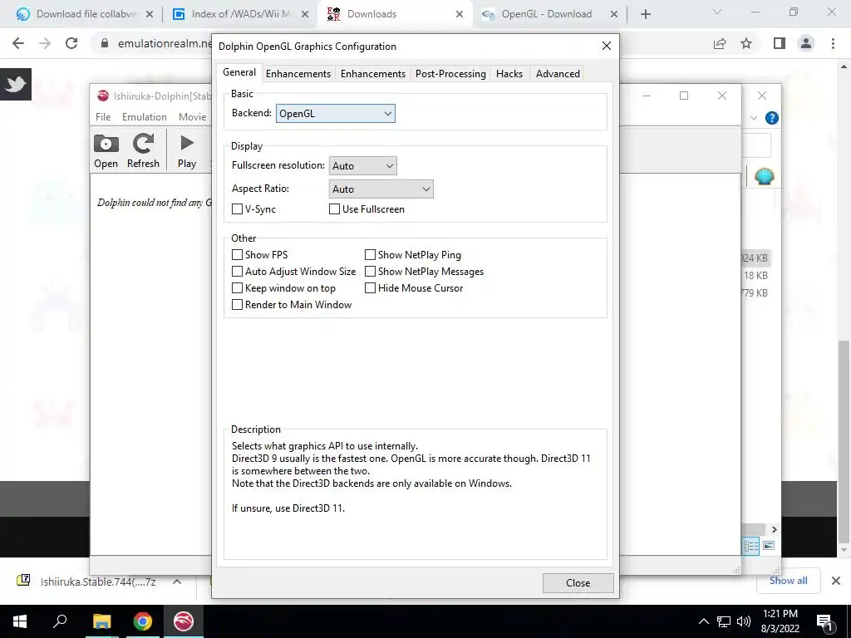Screen dimensions: 851x638
Task: Switch to details view icon in Explorer
Action: 751,546
